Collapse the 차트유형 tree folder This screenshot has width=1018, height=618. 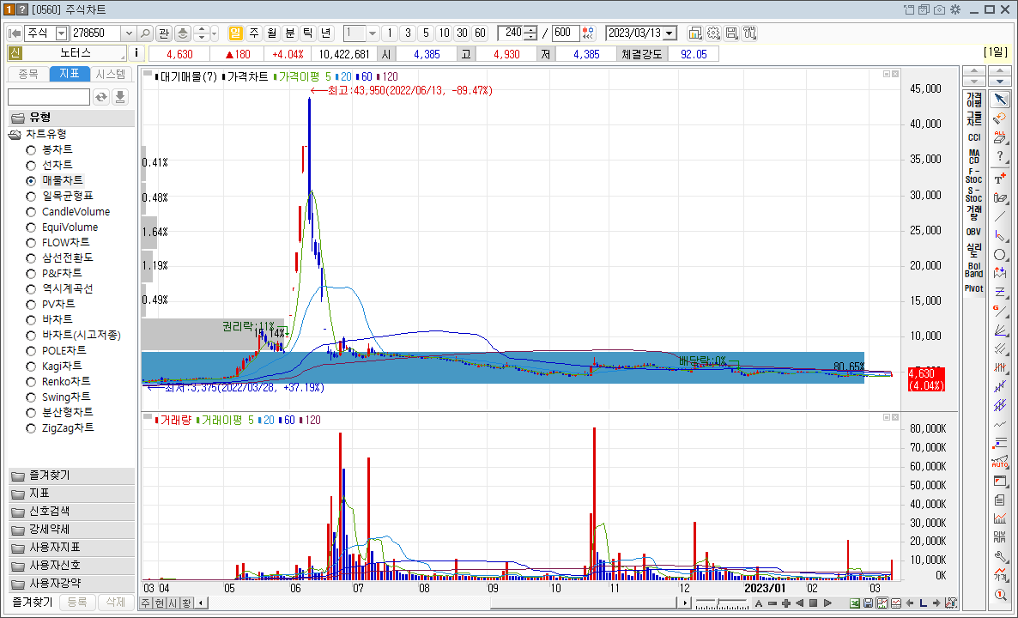(x=15, y=135)
